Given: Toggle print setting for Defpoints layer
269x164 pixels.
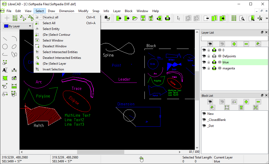Looking at the screenshot, I should [x=214, y=56].
